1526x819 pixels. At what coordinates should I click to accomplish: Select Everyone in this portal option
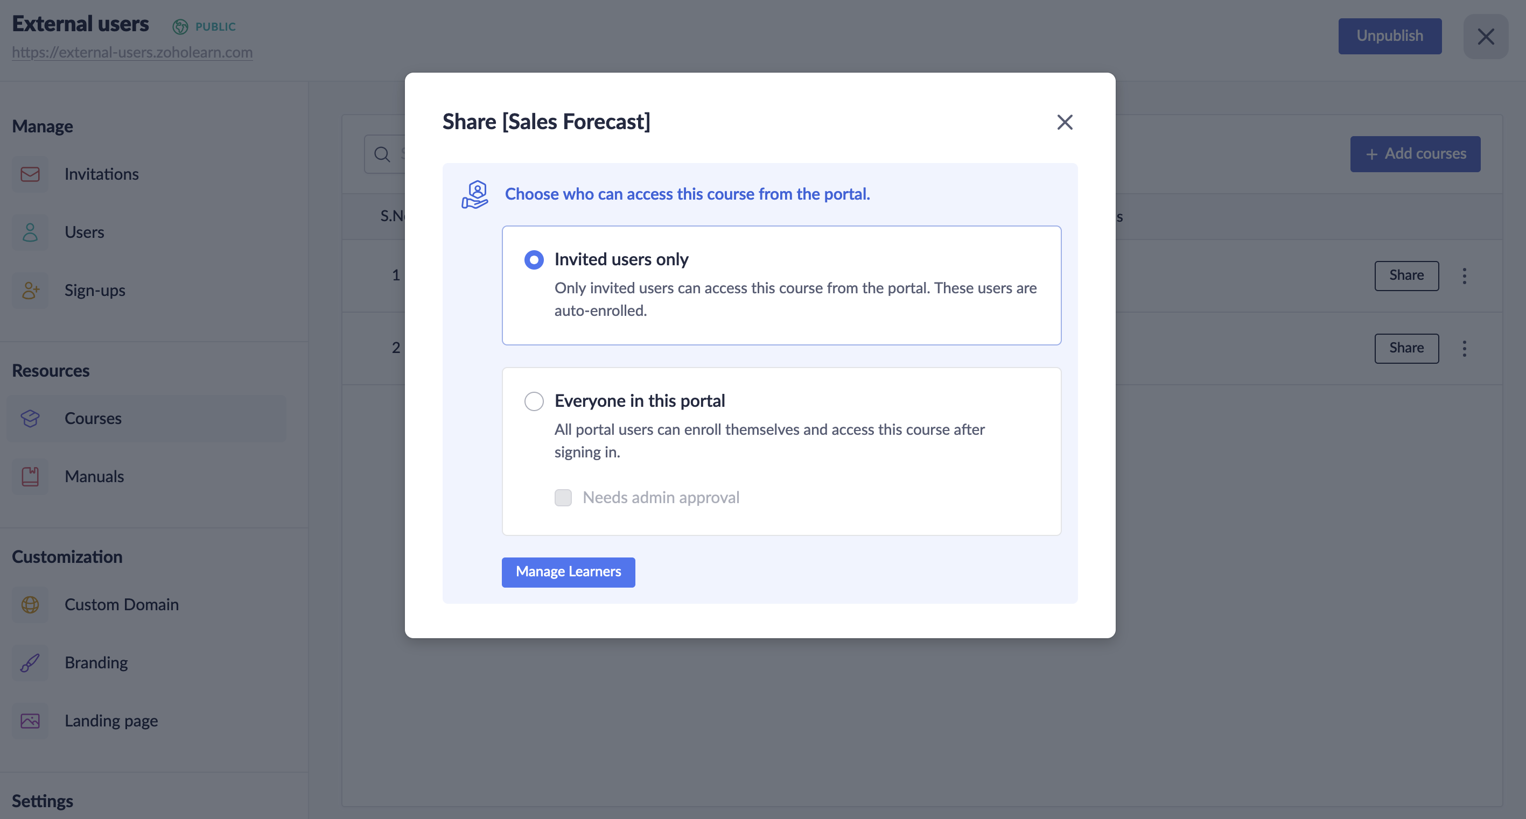[534, 401]
